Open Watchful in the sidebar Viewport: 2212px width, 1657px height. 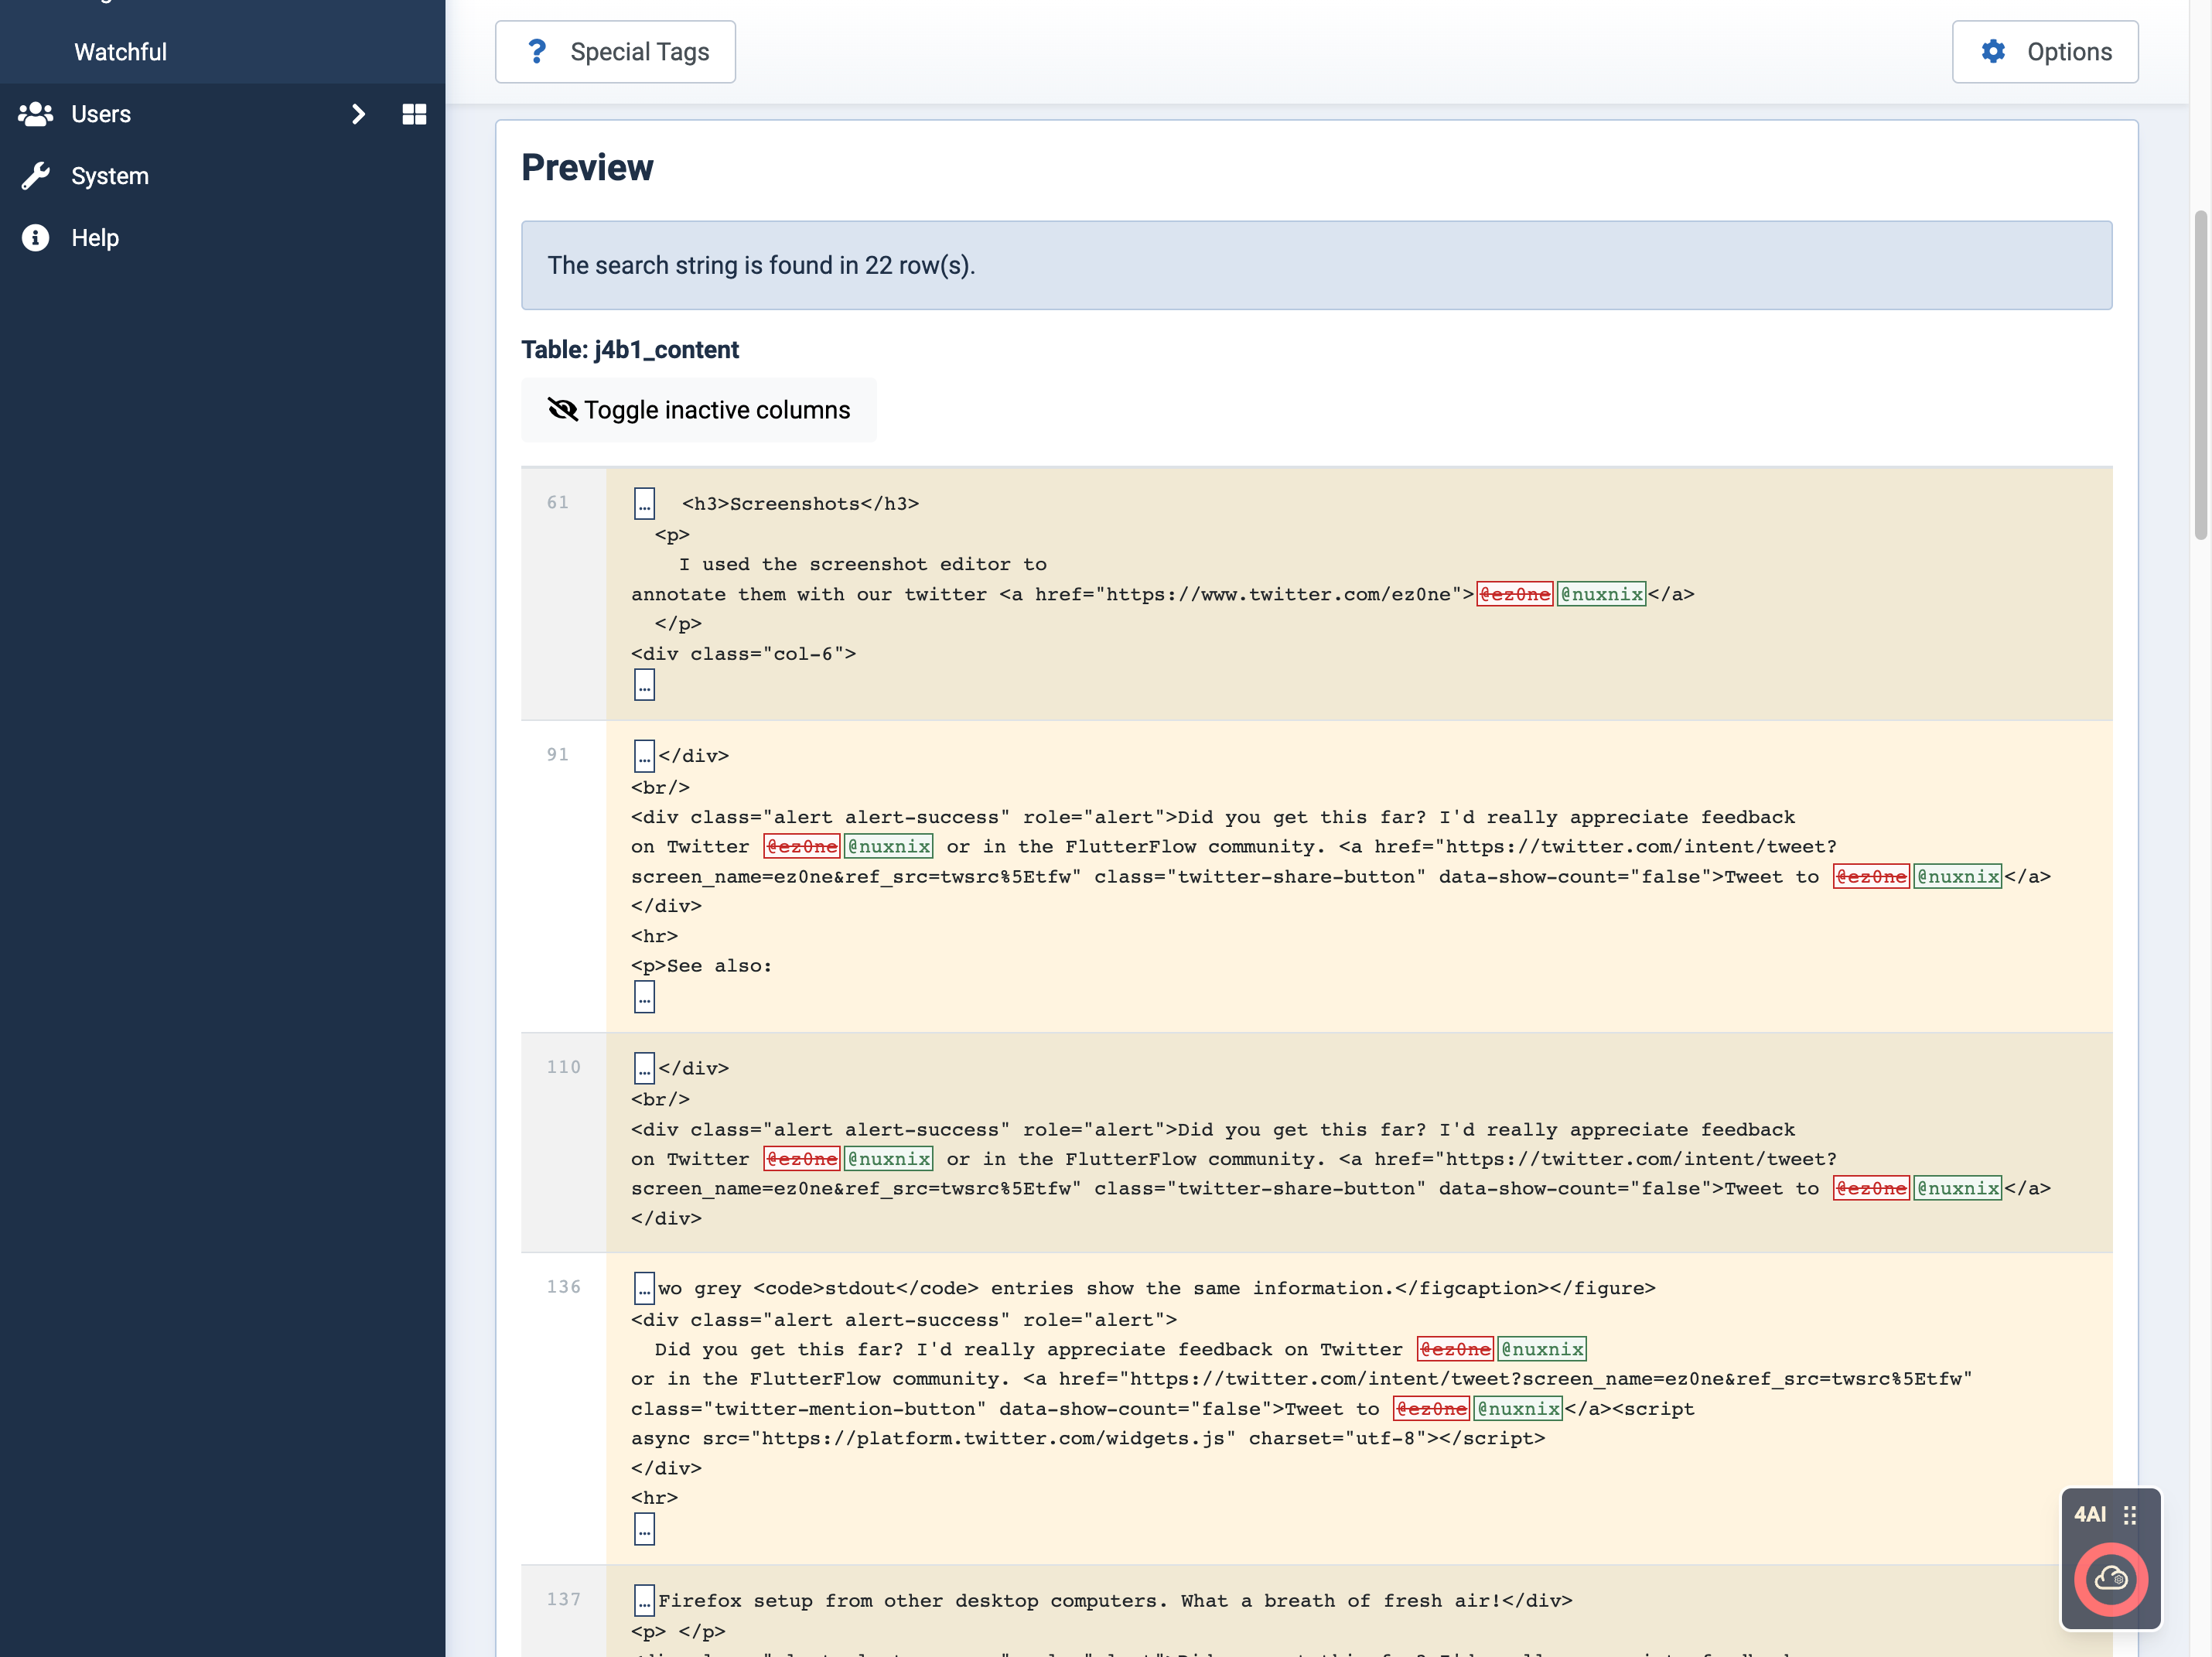[x=120, y=52]
